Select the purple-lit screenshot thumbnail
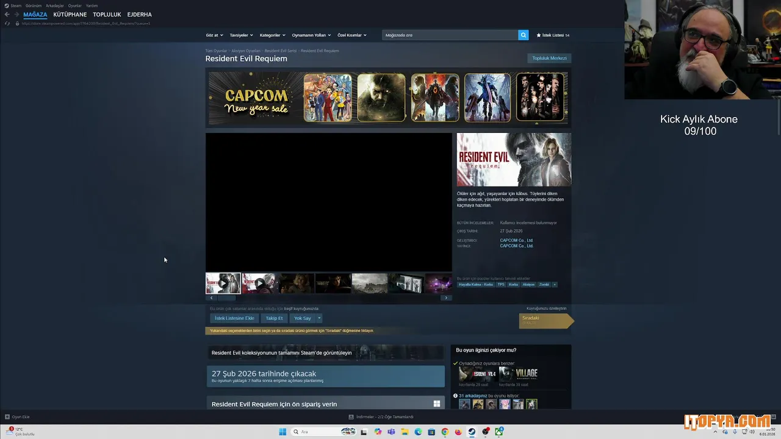The height and width of the screenshot is (439, 781). coord(439,283)
